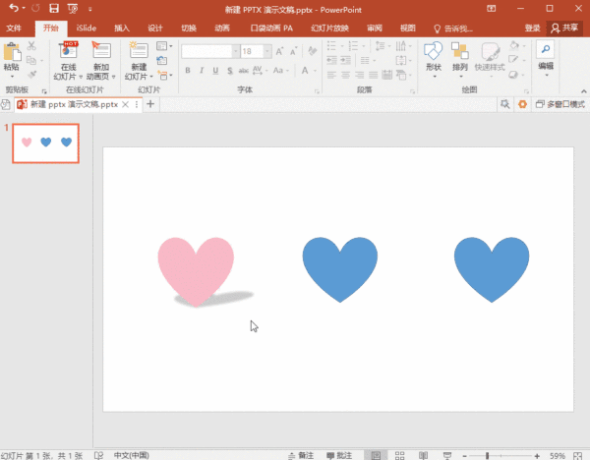Click the 编辑 magnifier icon

click(x=546, y=49)
